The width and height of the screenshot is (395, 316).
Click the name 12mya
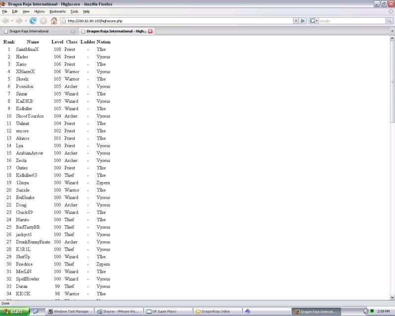click(x=22, y=183)
